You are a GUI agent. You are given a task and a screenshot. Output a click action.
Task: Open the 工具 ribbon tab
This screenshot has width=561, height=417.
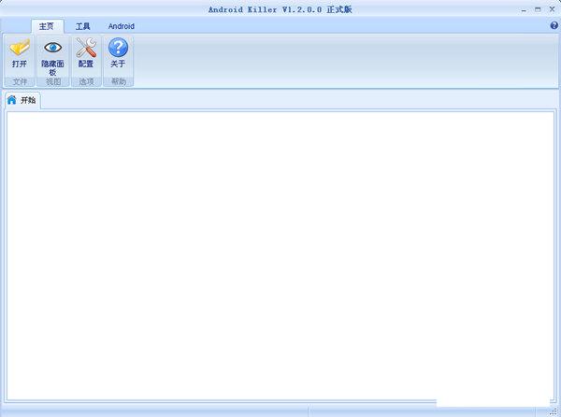pyautogui.click(x=83, y=26)
